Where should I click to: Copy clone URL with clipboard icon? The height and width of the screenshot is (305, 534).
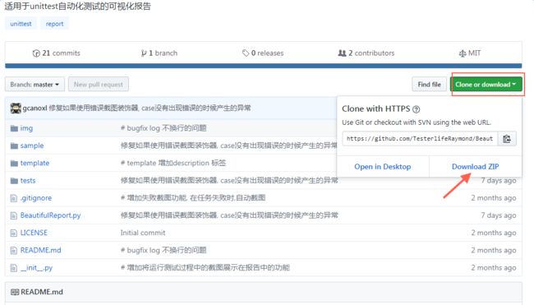click(x=507, y=138)
